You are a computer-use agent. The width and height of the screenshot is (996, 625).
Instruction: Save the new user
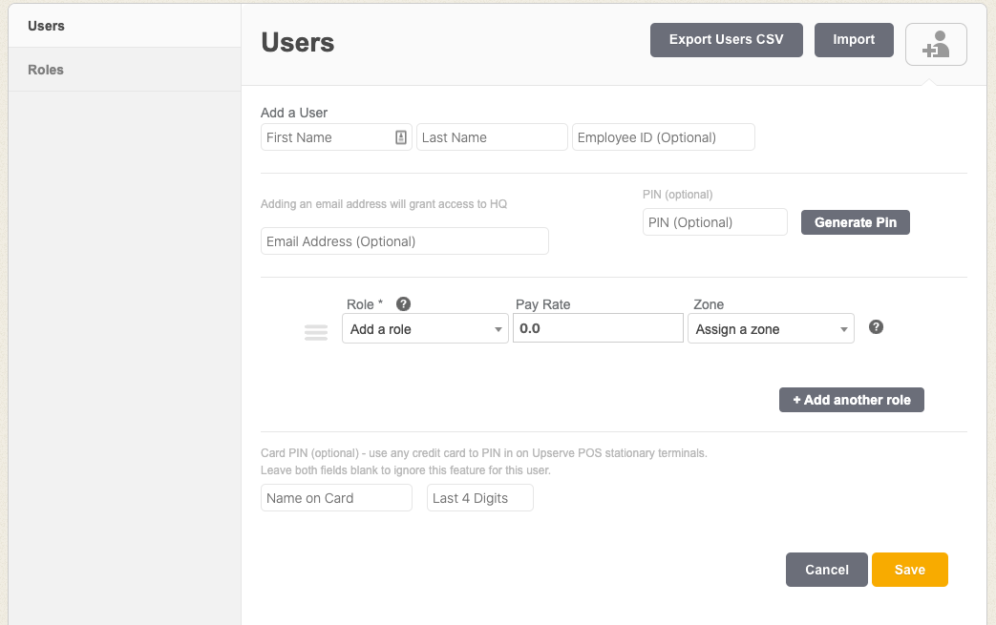click(909, 569)
